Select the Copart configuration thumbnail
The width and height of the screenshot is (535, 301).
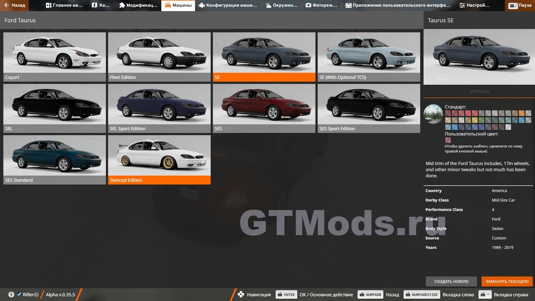click(55, 57)
